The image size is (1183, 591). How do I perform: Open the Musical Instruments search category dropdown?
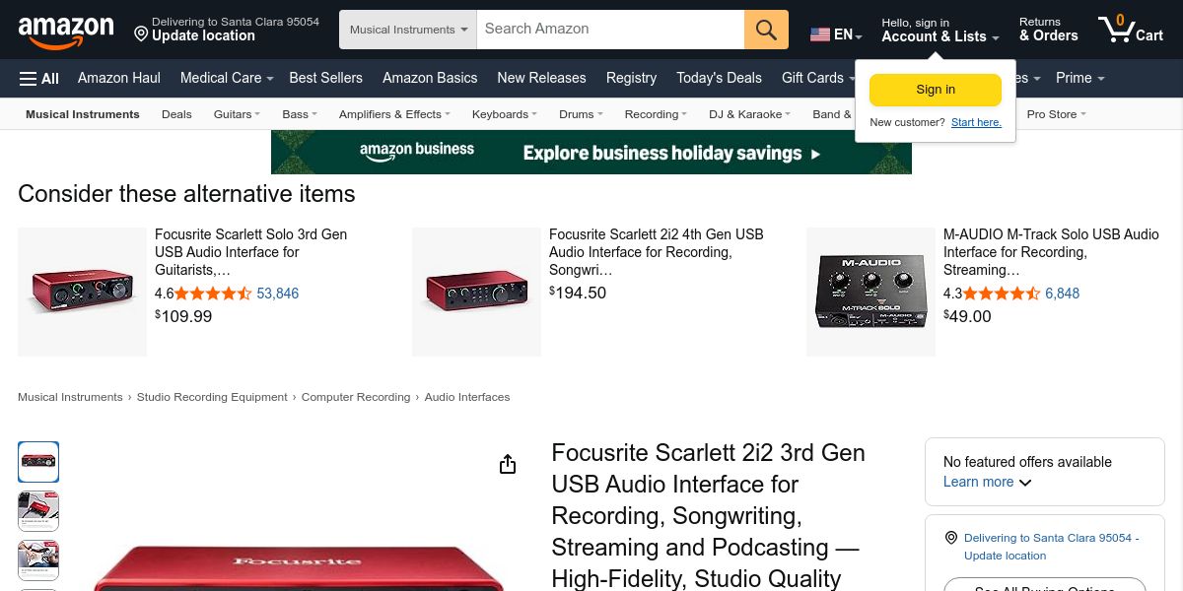click(408, 30)
